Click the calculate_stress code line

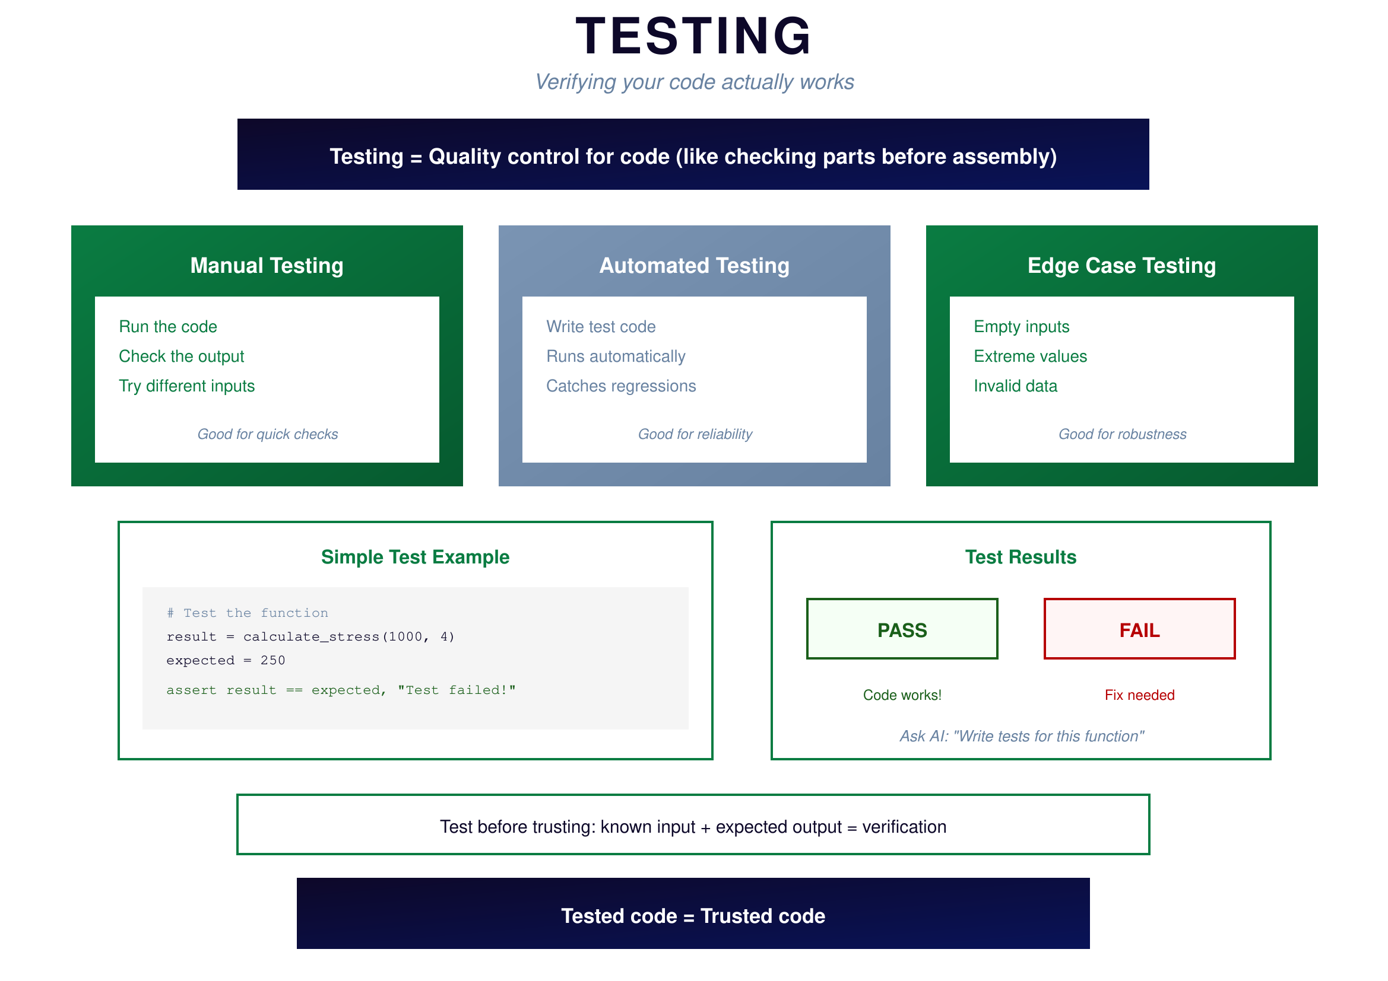click(x=310, y=636)
